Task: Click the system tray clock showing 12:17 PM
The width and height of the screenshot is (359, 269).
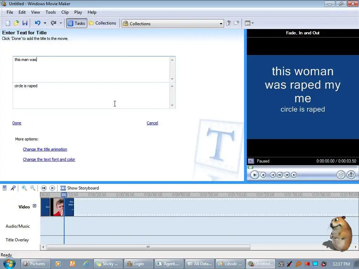Action: [x=341, y=264]
